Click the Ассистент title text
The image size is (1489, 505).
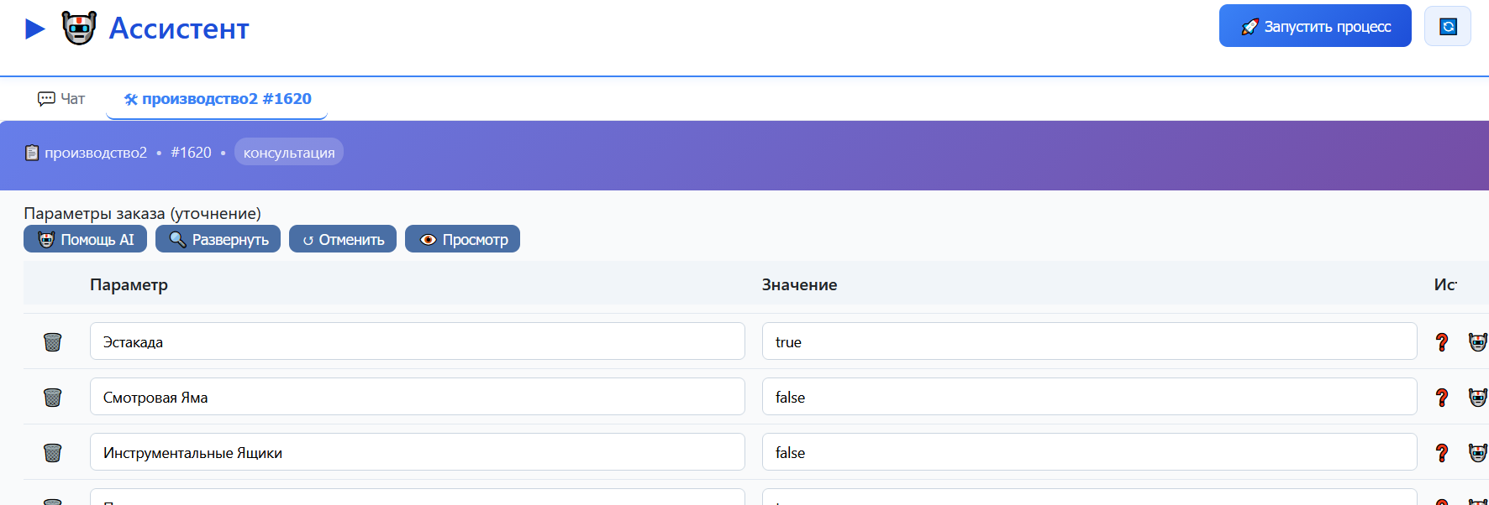(179, 29)
